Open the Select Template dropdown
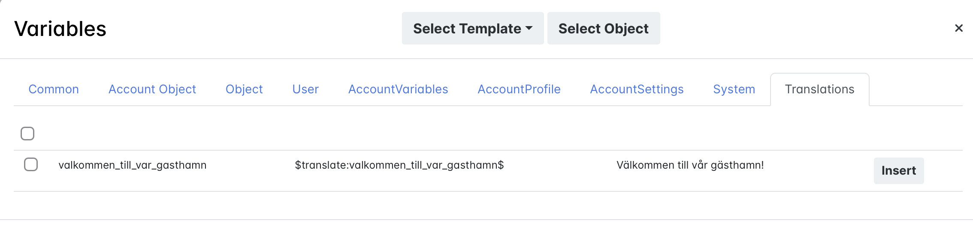 472,29
